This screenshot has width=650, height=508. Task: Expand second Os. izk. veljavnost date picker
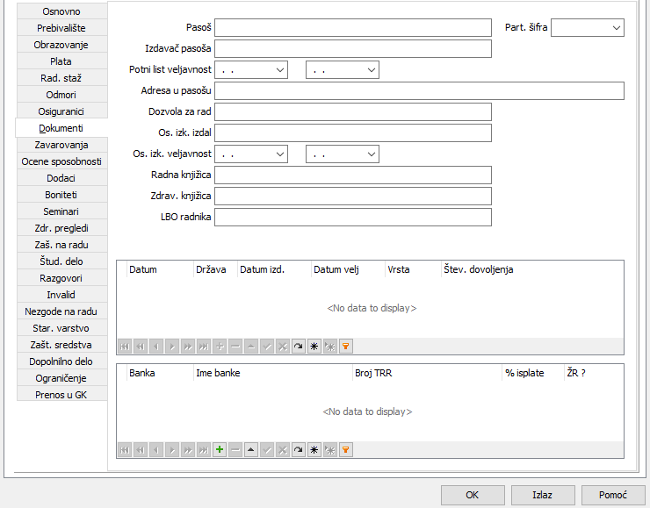371,154
